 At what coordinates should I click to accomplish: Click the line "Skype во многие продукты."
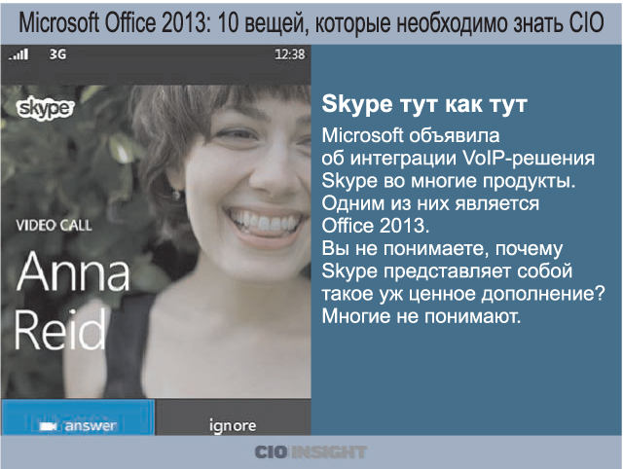click(449, 181)
